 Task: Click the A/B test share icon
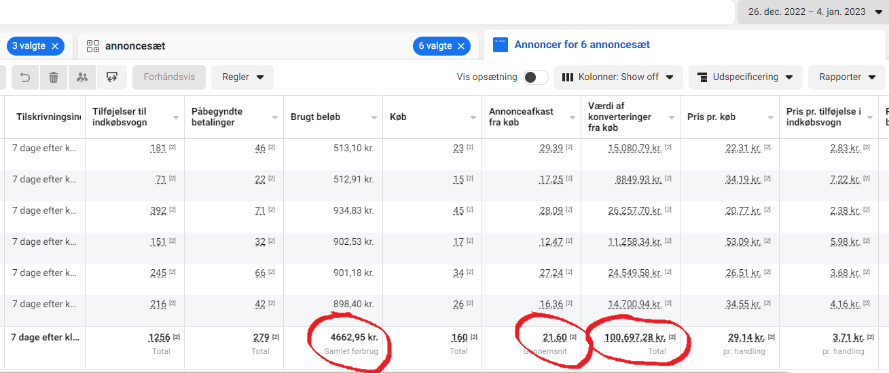tap(111, 77)
